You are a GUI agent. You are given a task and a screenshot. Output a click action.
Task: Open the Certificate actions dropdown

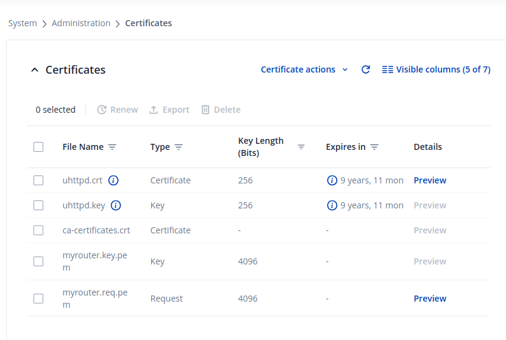(304, 69)
